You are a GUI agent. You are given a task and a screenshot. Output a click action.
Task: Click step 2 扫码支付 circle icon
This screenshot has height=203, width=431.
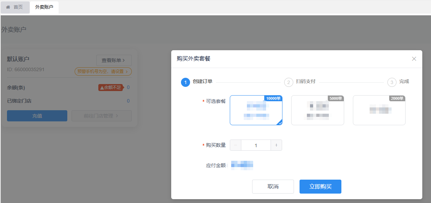point(288,82)
